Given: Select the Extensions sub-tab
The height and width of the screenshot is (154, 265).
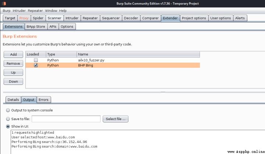Looking at the screenshot, I should [x=14, y=27].
